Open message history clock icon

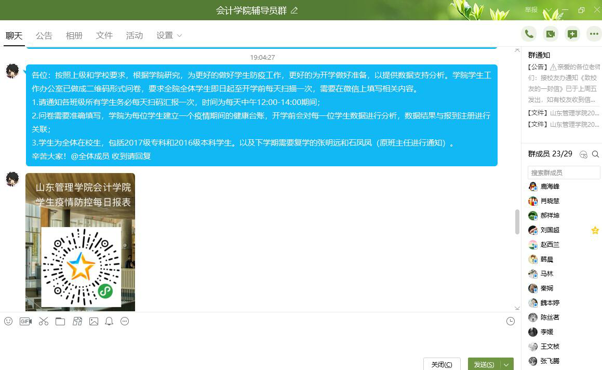click(510, 321)
